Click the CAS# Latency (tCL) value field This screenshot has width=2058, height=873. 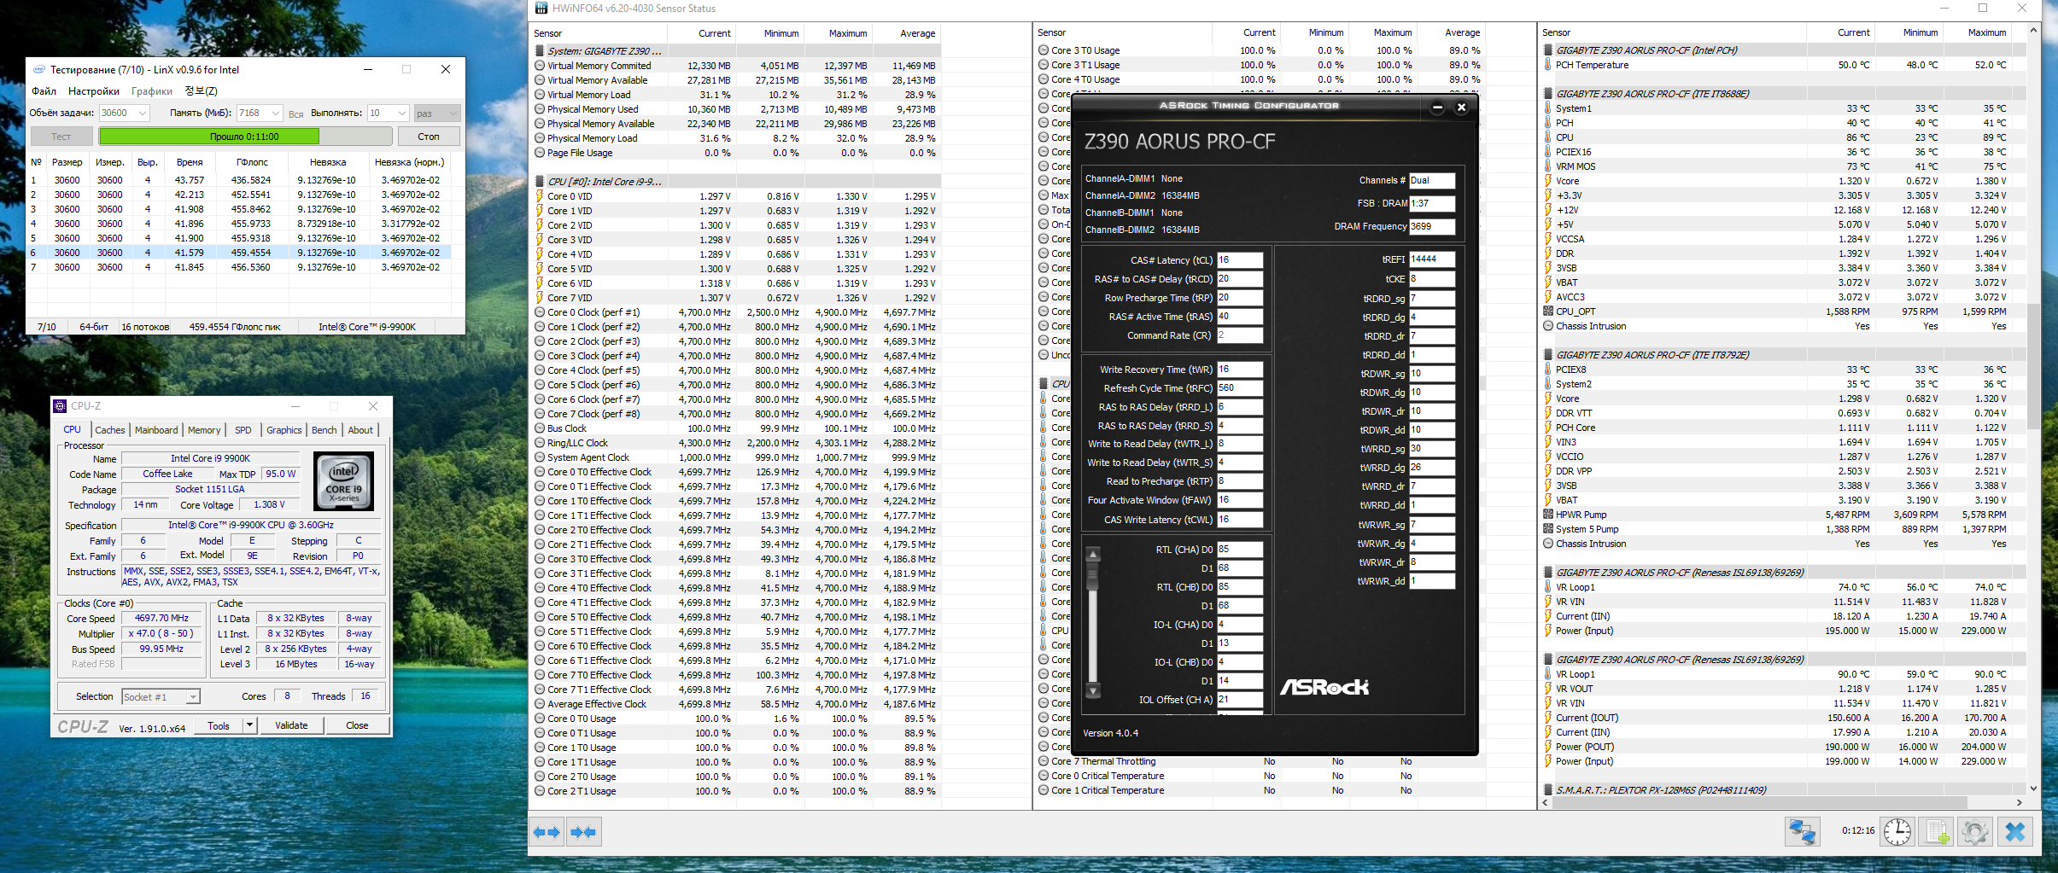coord(1240,259)
